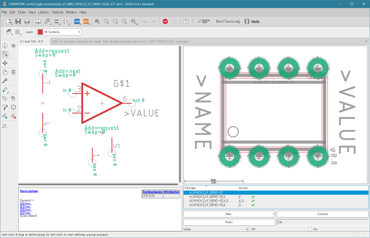Open the Technologies link
Screen dimensions: 370x238
pos(152,192)
